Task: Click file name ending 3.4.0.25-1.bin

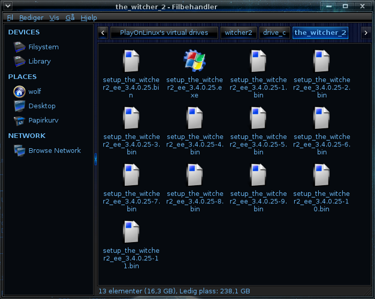Action: (x=258, y=87)
